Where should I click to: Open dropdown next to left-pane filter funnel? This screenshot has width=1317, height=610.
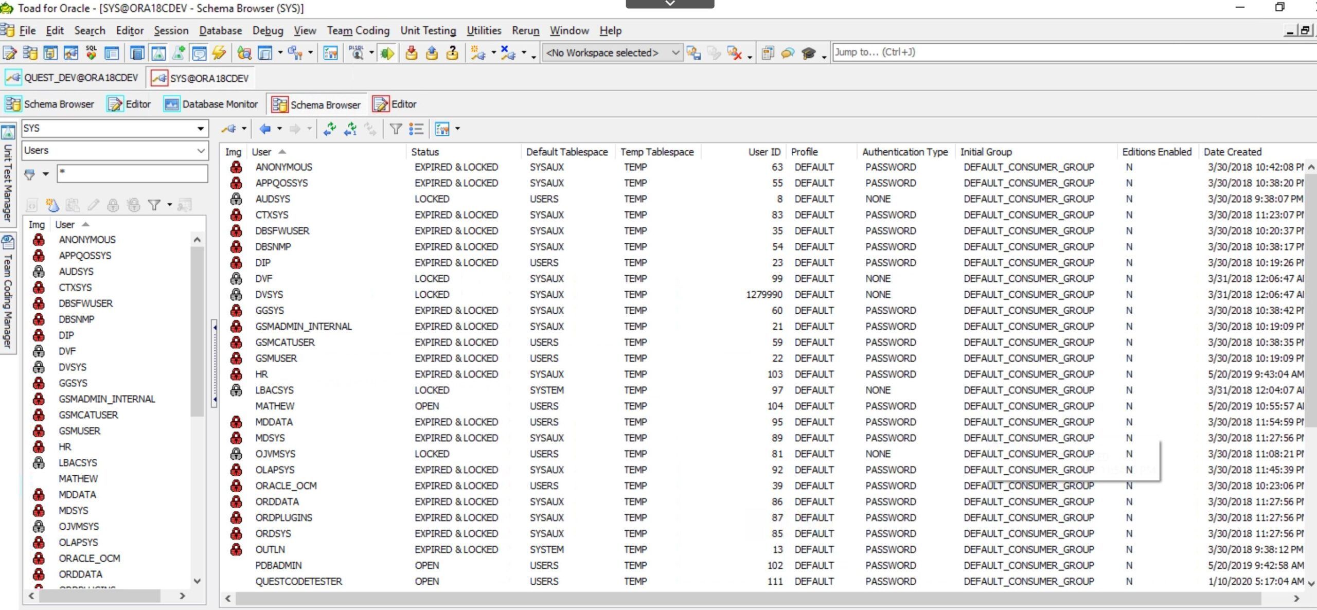(169, 205)
